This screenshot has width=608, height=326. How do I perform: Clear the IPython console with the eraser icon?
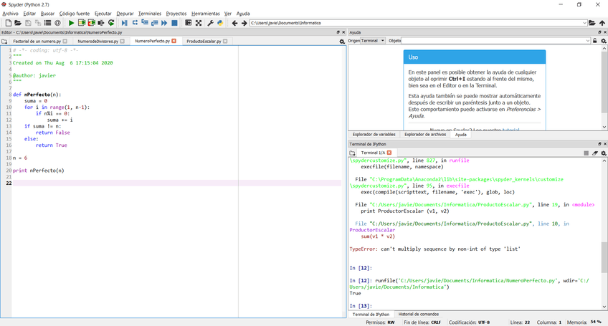[x=595, y=153]
